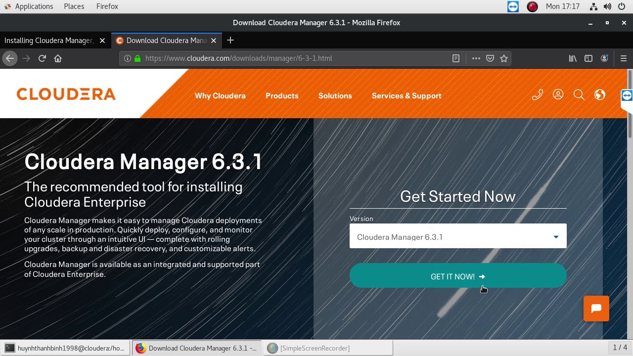Open a new tab with plus button
Screen dimensions: 633x356
click(230, 41)
